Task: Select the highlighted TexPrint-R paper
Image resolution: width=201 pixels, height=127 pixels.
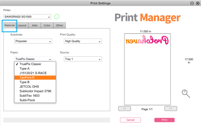Action: pyautogui.click(x=35, y=78)
